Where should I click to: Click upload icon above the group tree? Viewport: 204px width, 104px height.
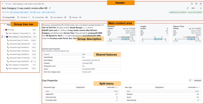(4, 24)
